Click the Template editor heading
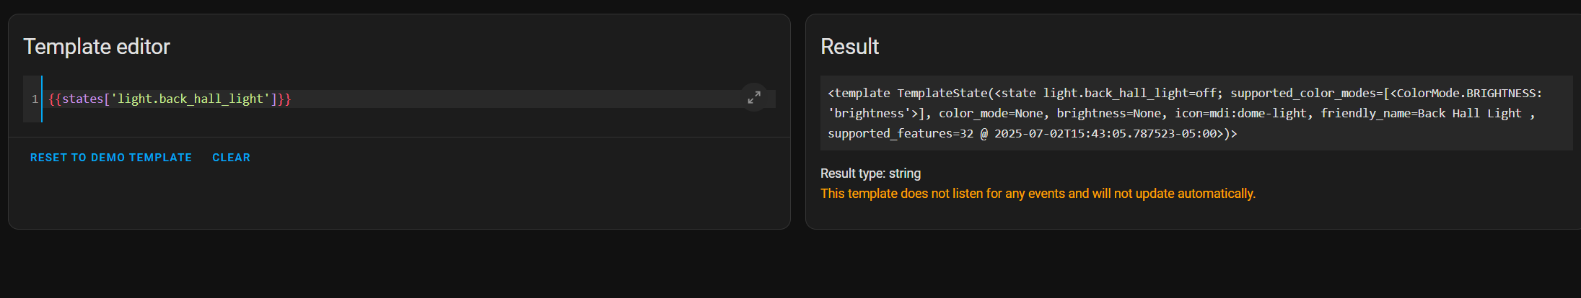 [x=97, y=47]
